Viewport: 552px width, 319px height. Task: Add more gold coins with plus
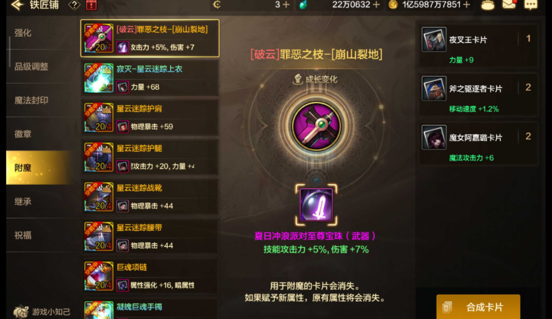pos(467,5)
